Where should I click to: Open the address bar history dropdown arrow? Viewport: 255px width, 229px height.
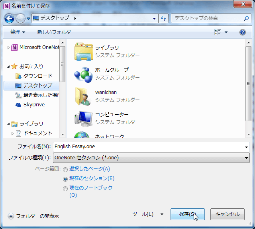click(x=154, y=19)
